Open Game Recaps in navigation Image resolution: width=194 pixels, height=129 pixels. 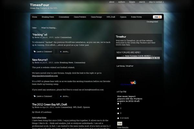96,17
